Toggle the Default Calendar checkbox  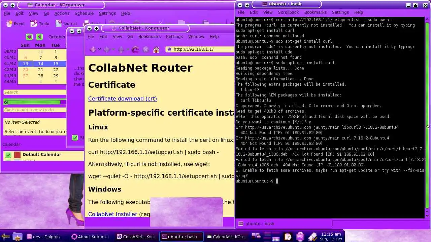tap(8, 155)
